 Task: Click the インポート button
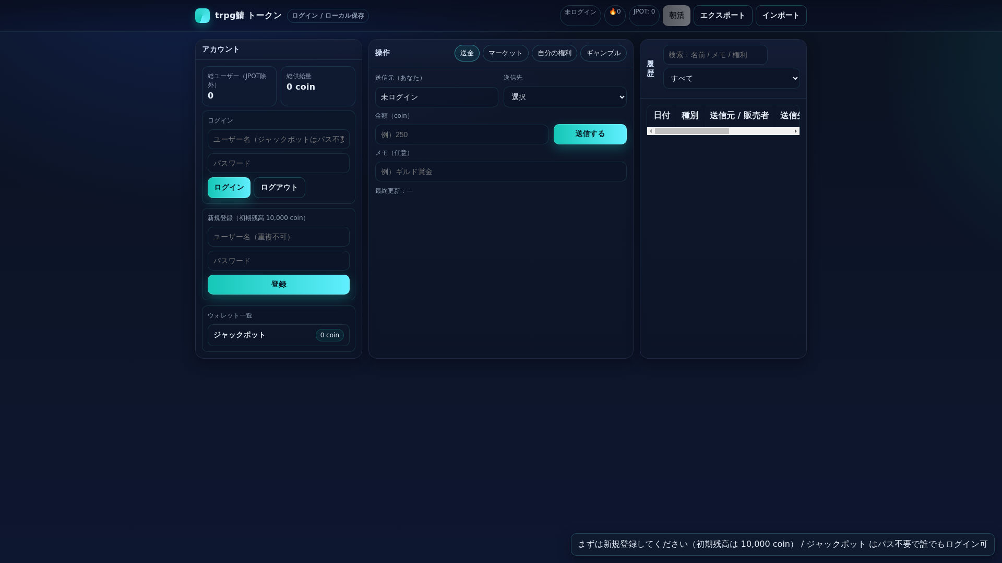[x=781, y=16]
